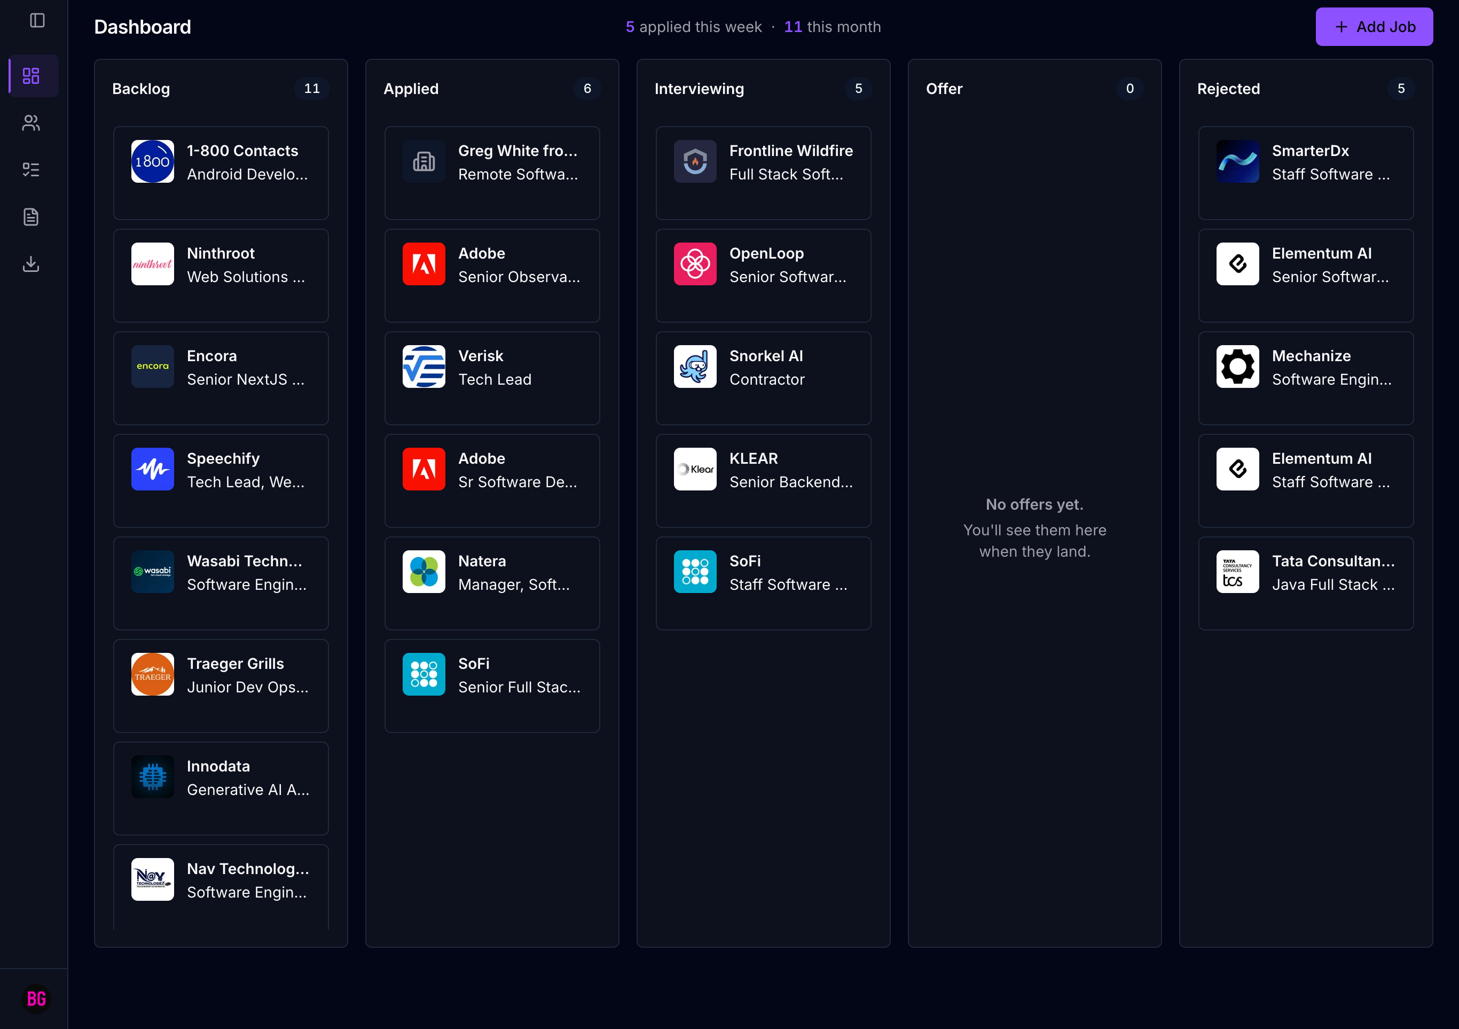The image size is (1459, 1029).
Task: Click the SmarterDx wave logo
Action: pyautogui.click(x=1238, y=161)
